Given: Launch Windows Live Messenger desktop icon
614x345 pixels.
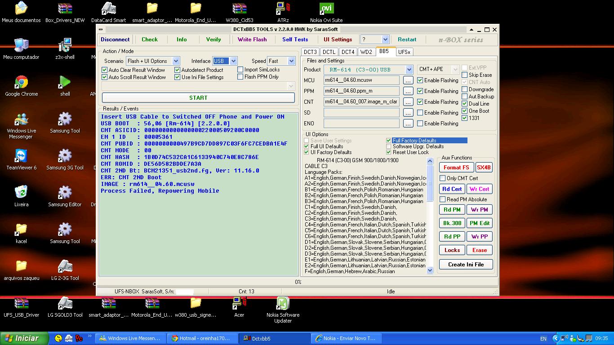Looking at the screenshot, I should click(21, 126).
